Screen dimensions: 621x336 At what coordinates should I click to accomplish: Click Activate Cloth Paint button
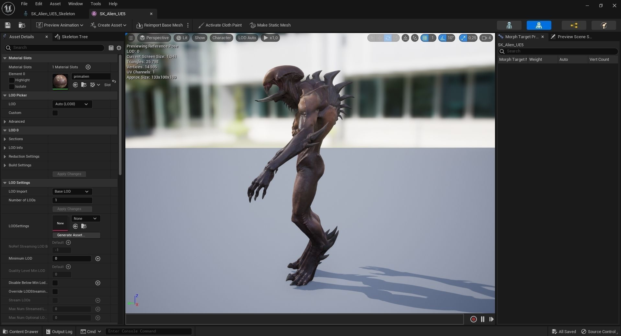220,25
